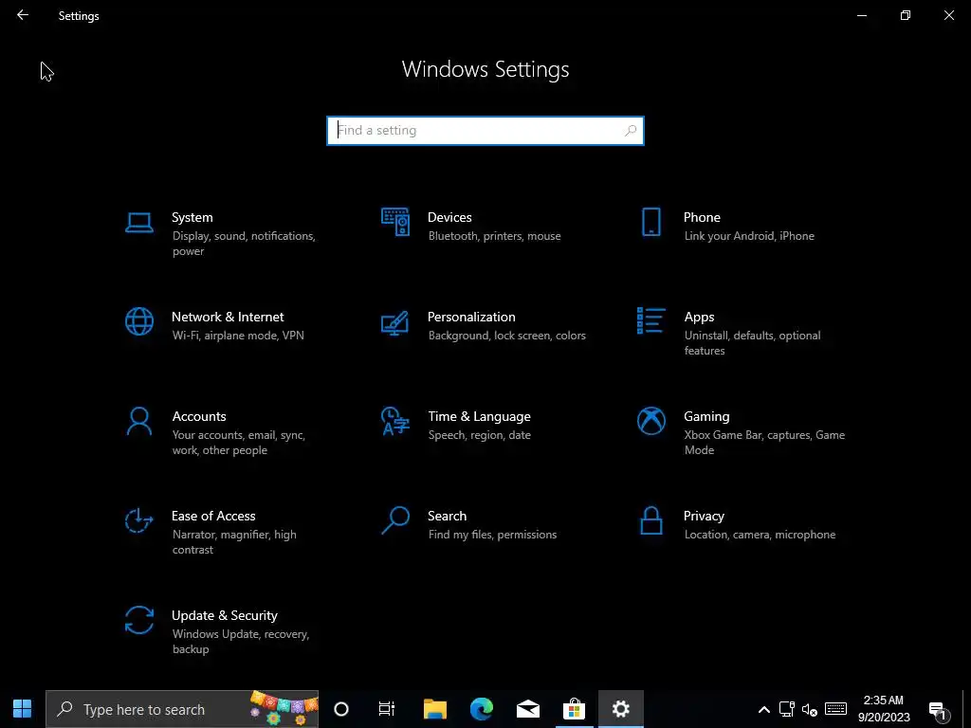Open the Devices settings title
Viewport: 971px width, 728px height.
(x=449, y=217)
